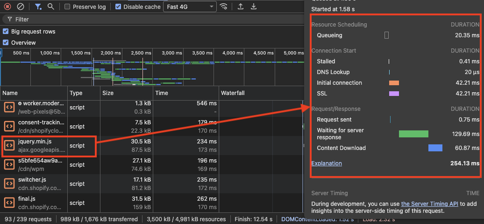The width and height of the screenshot is (484, 224).
Task: Toggle the filter funnel icon
Action: tap(38, 7)
